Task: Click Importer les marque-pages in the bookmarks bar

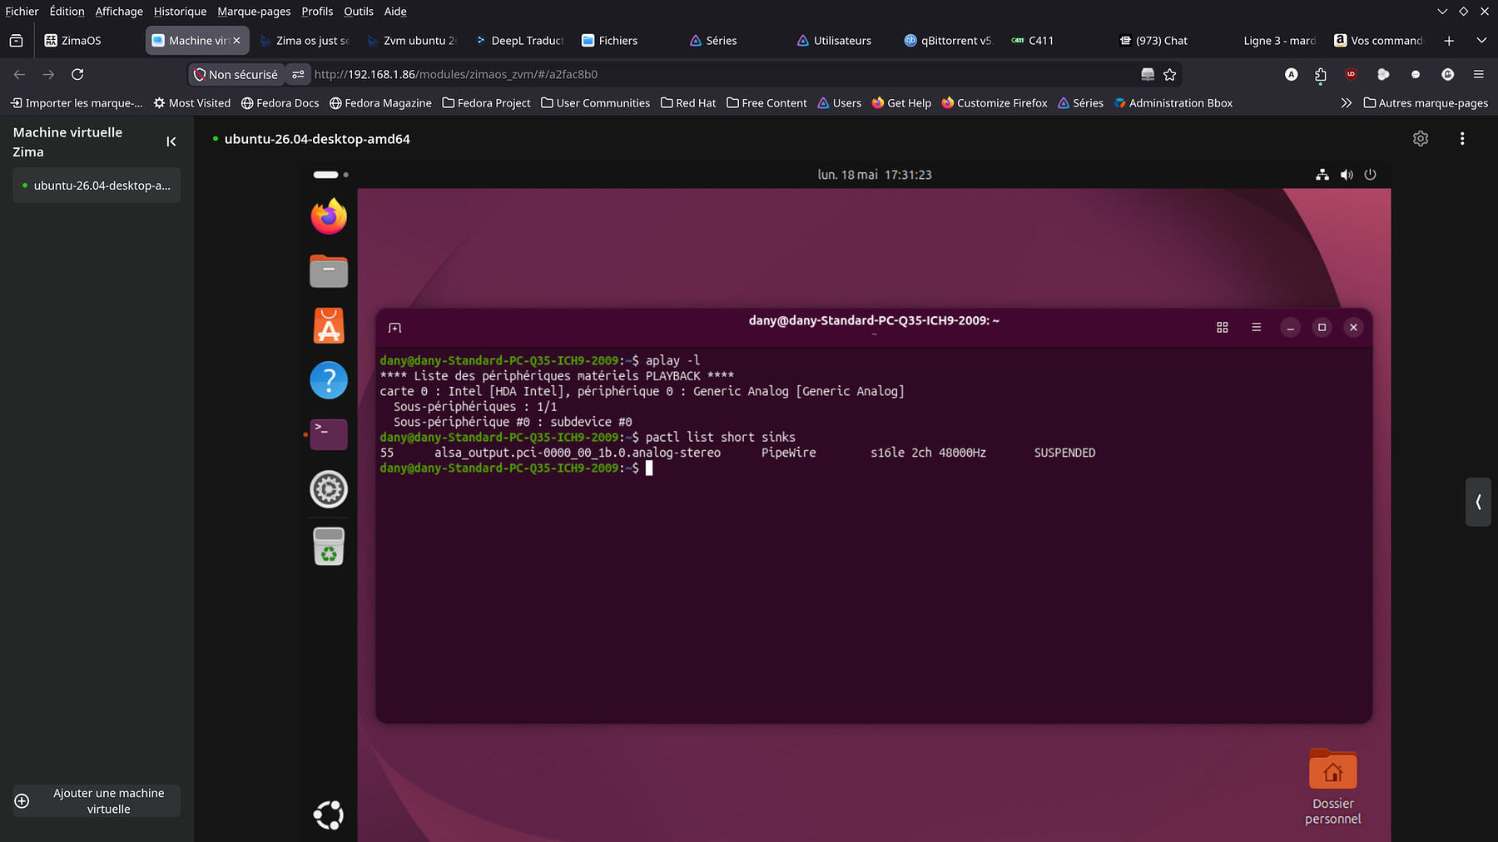Action: click(x=77, y=103)
